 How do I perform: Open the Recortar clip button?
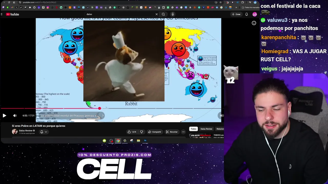pos(172,132)
